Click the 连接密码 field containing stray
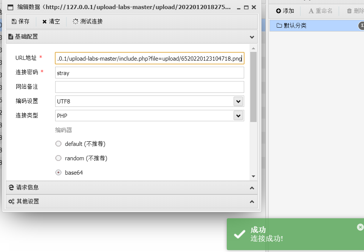 tap(150, 73)
